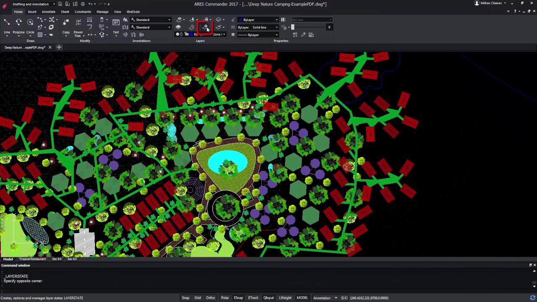The width and height of the screenshot is (537, 302).
Task: Click the Print icon in quick access toolbar
Action: pos(82,4)
